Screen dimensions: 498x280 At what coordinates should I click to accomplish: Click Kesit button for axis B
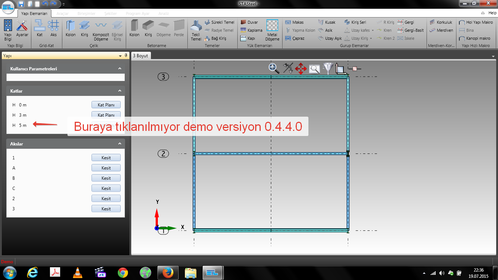pos(106,178)
